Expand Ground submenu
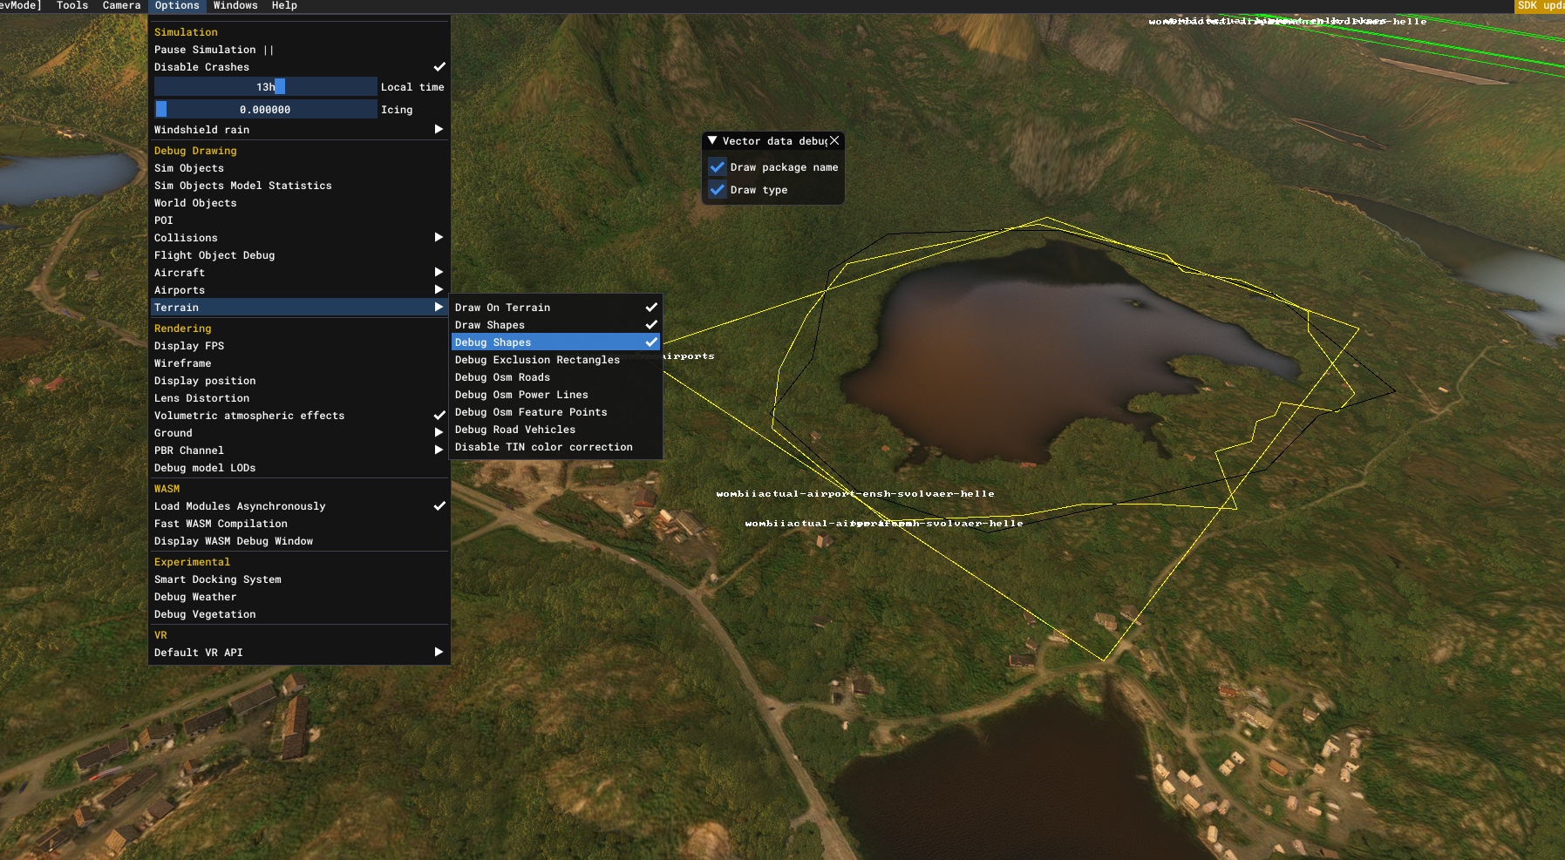Screen dimensions: 1565x860 pos(300,433)
